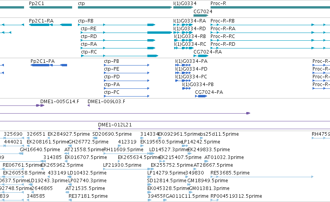Select EST FGA011C11.5prime

186,197
